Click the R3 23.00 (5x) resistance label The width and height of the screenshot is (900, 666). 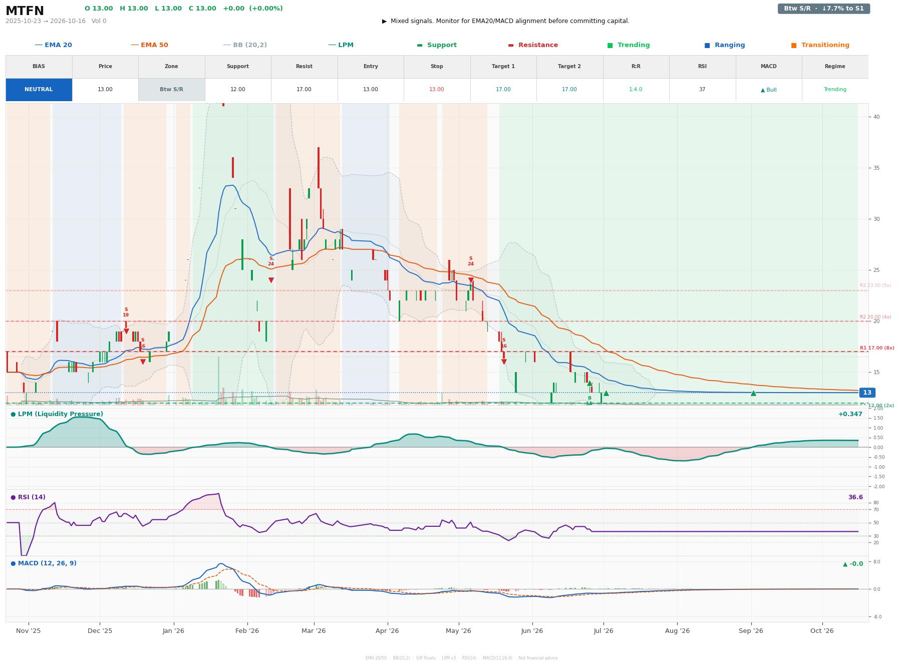click(875, 285)
